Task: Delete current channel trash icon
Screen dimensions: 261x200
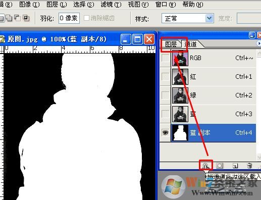Action: click(249, 166)
